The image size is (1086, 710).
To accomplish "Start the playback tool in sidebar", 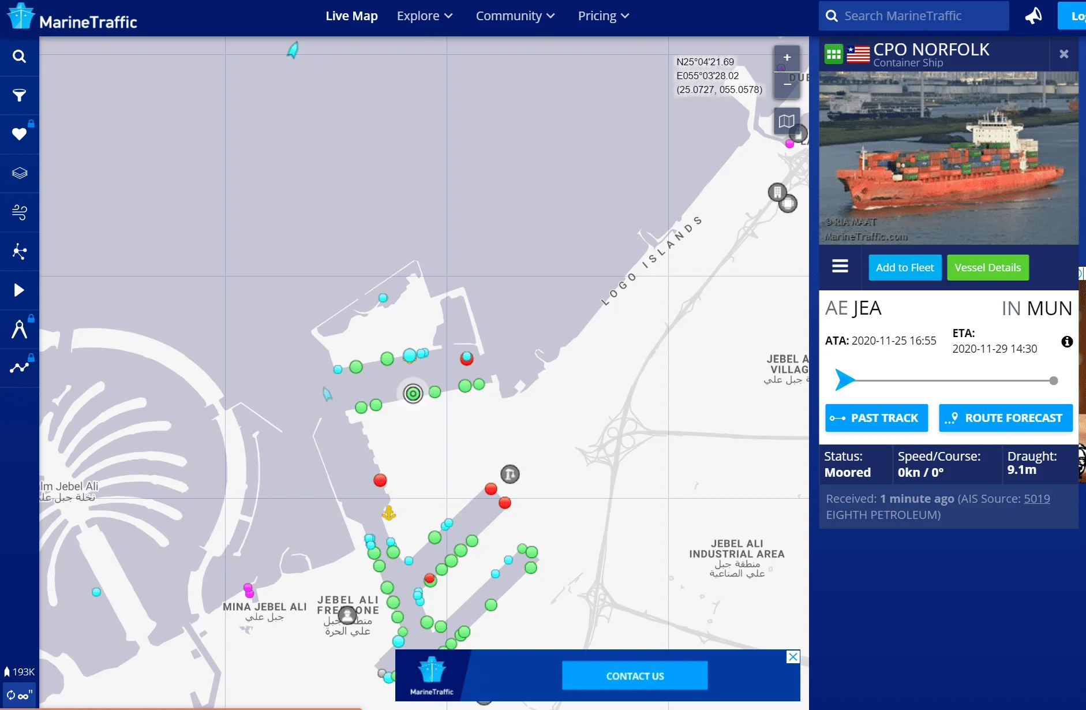I will click(x=19, y=290).
